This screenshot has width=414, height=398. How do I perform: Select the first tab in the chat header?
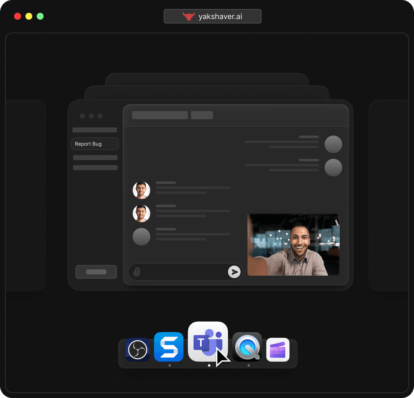(x=159, y=115)
